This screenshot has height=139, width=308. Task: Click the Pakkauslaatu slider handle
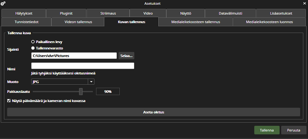[81, 92]
